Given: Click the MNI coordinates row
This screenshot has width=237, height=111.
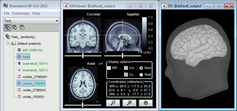Looking at the screenshot, I should tap(129, 94).
